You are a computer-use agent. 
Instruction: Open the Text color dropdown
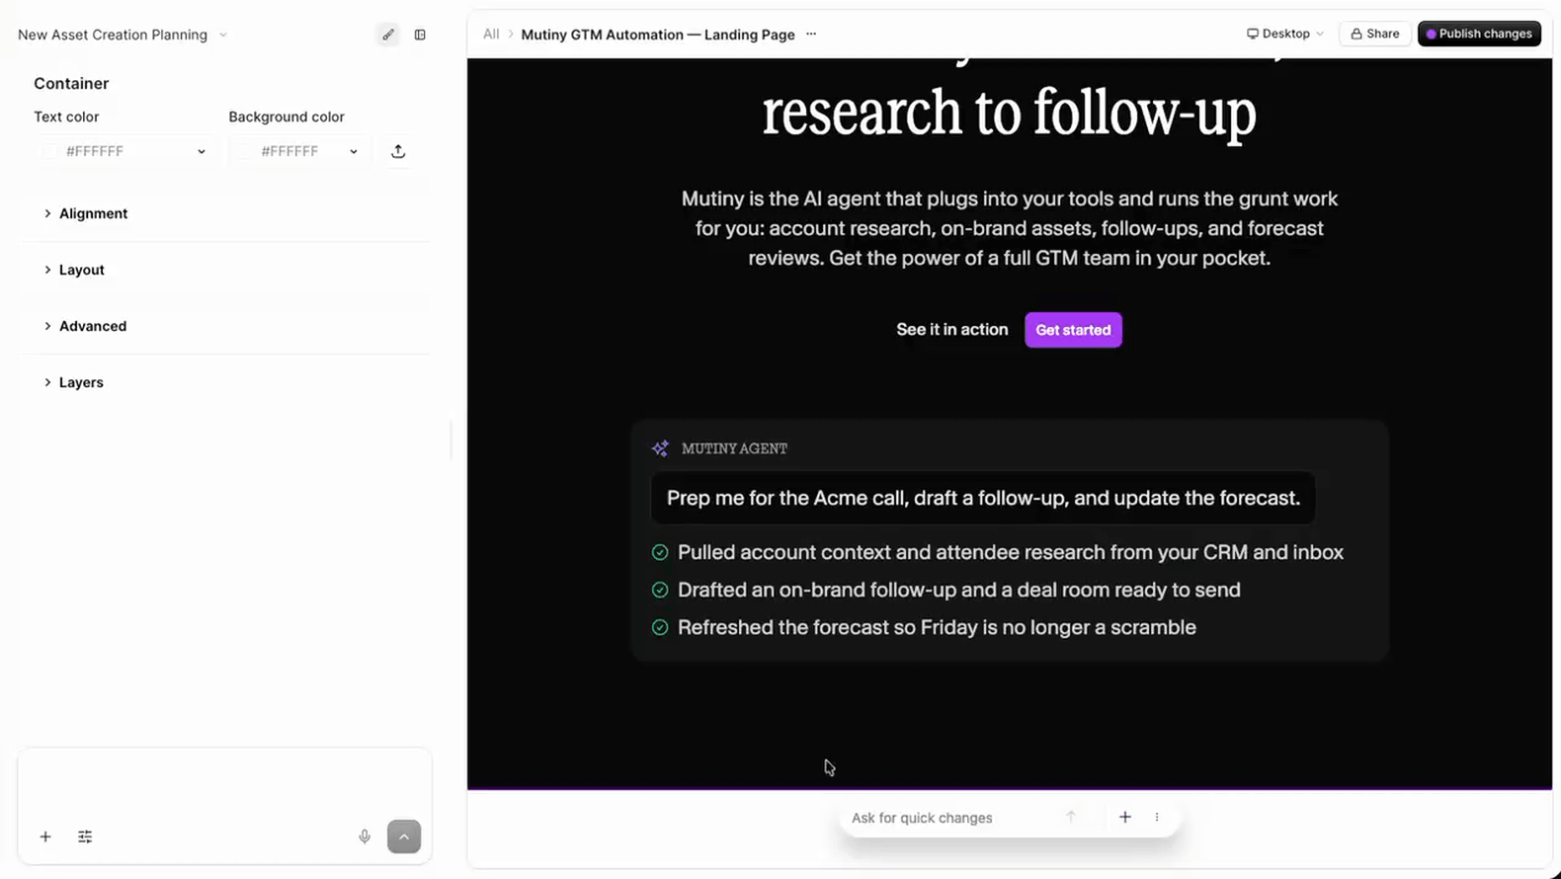pos(124,151)
